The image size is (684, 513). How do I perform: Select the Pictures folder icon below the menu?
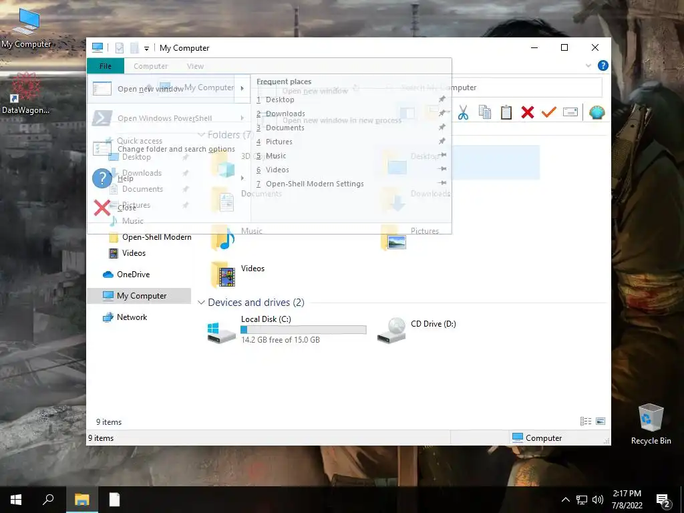coord(393,239)
